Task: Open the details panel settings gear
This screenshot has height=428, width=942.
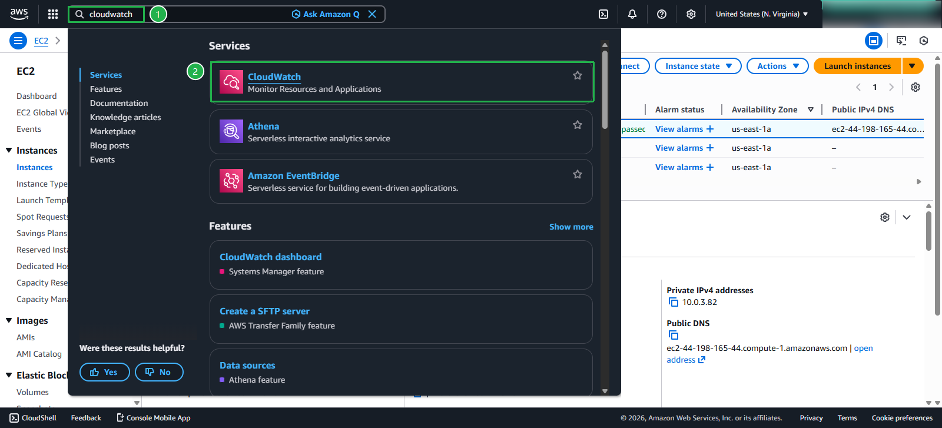Action: [885, 217]
